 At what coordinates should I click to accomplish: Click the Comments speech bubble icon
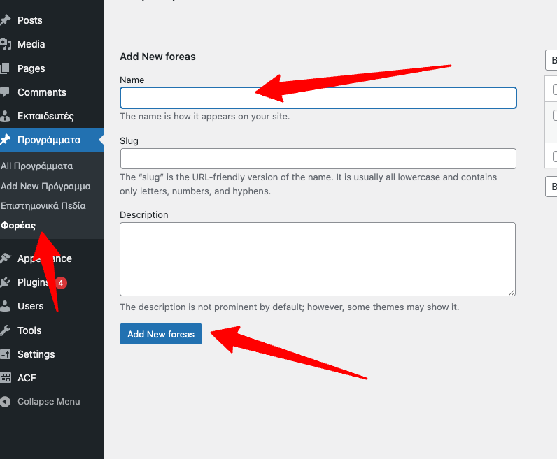pos(6,92)
